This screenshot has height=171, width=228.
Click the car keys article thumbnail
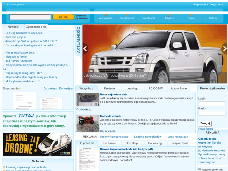tap(88, 100)
